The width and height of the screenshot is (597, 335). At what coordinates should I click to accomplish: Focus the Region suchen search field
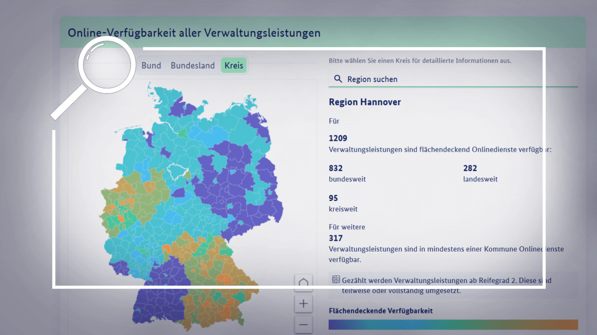[448, 79]
